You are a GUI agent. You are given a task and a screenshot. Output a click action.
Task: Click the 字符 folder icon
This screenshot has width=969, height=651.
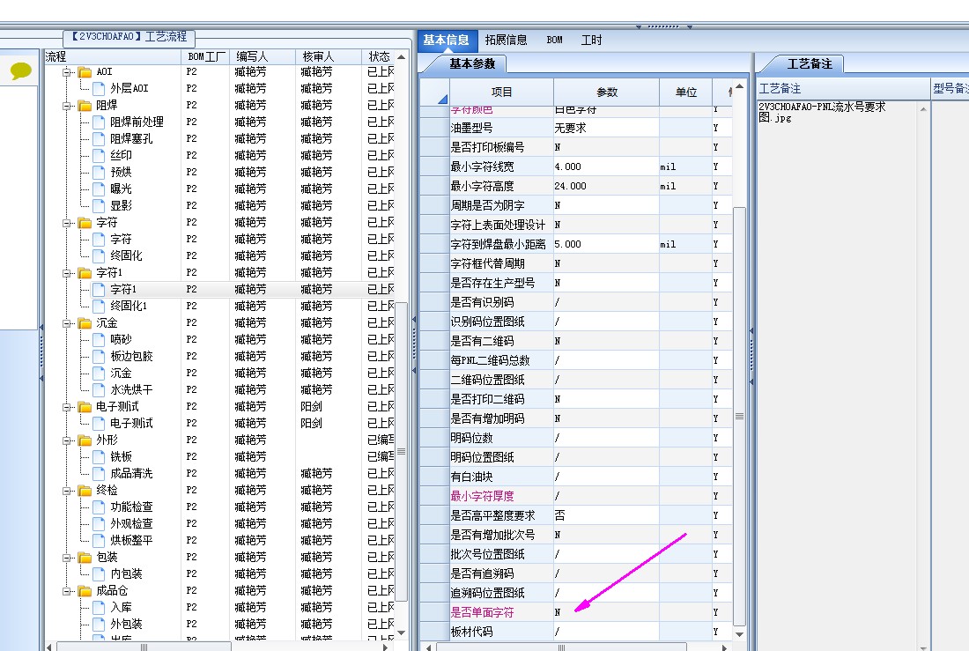(x=85, y=223)
